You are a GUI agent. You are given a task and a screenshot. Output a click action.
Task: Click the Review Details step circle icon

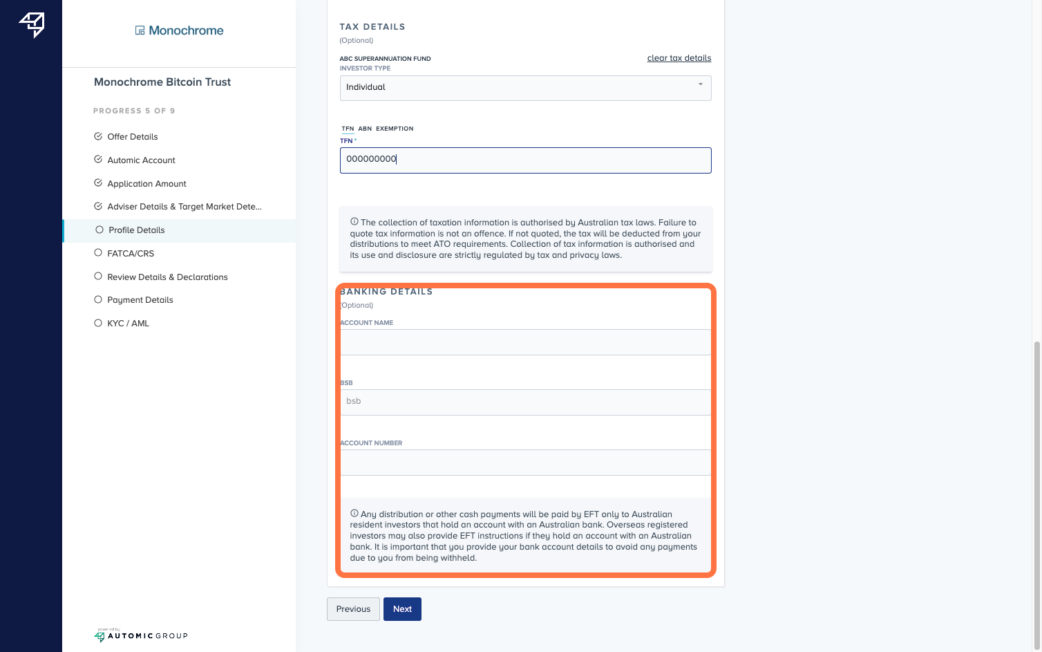[98, 277]
